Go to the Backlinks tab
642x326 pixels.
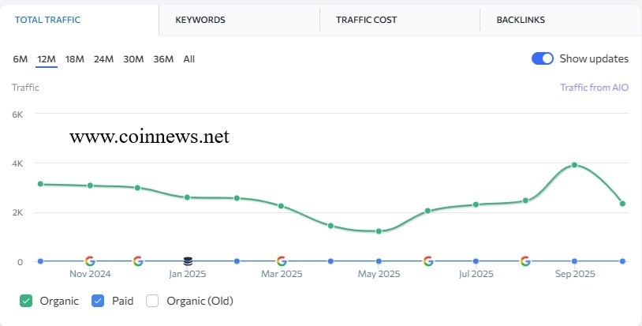(x=521, y=20)
